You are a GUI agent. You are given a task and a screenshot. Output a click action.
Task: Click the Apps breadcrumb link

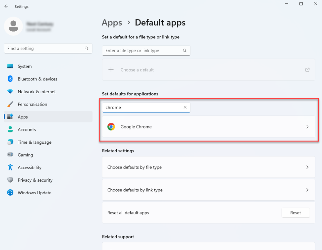click(x=112, y=23)
